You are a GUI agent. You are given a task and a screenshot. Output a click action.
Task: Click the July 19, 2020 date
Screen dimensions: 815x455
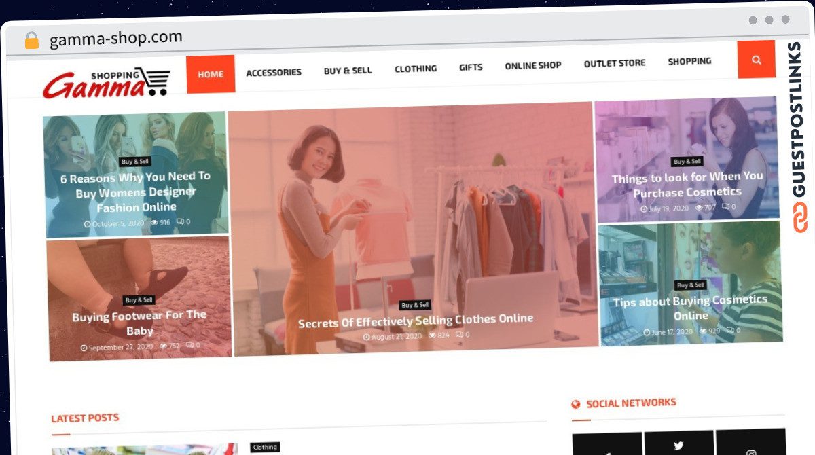pyautogui.click(x=664, y=208)
